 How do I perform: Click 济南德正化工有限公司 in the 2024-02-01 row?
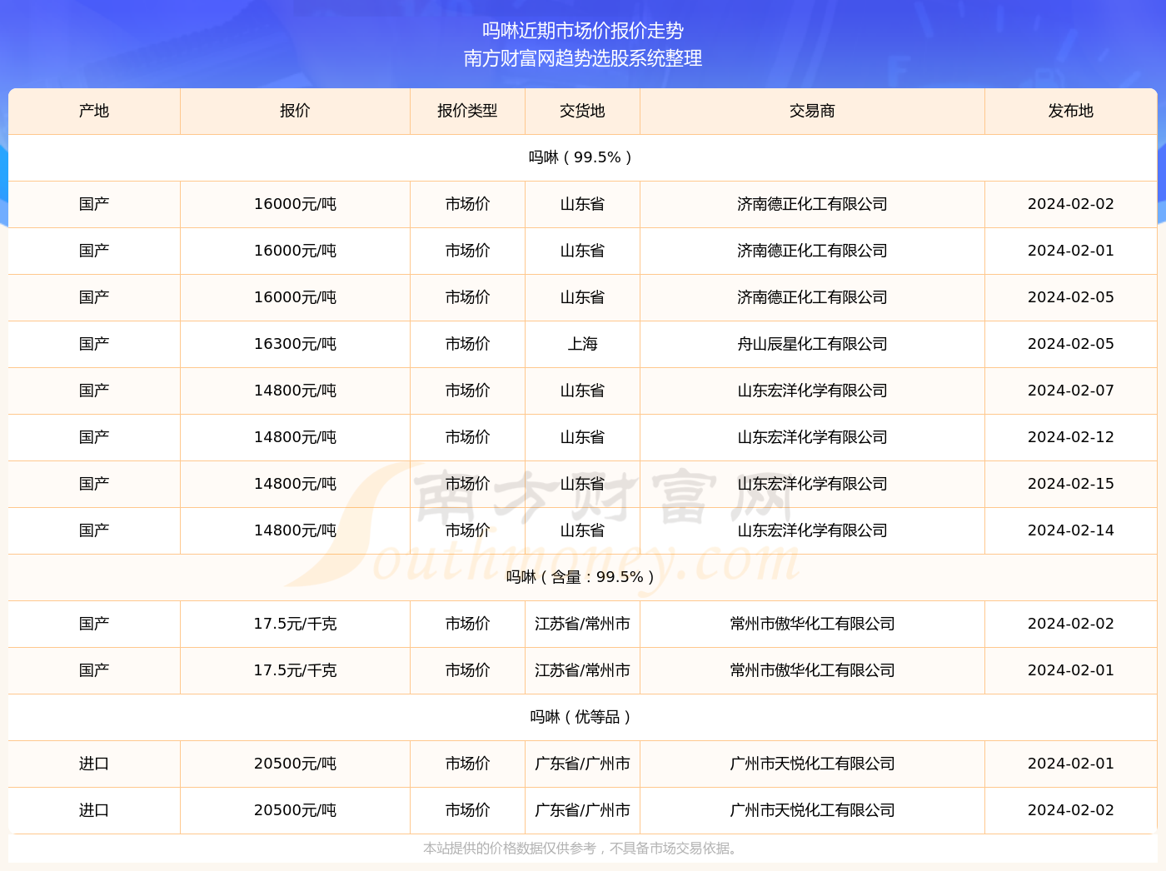tap(812, 251)
